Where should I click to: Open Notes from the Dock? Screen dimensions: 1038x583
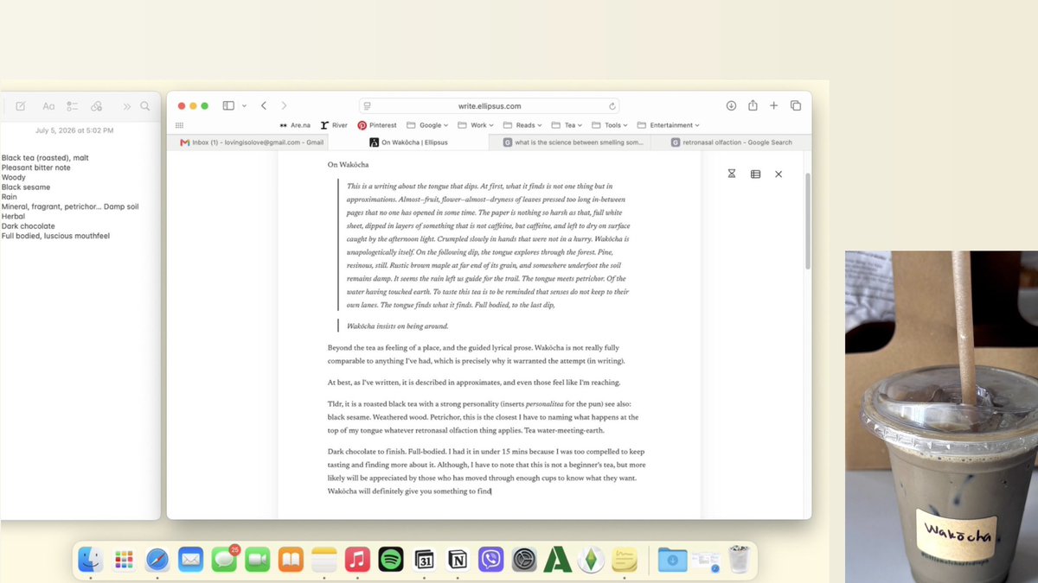coord(324,560)
